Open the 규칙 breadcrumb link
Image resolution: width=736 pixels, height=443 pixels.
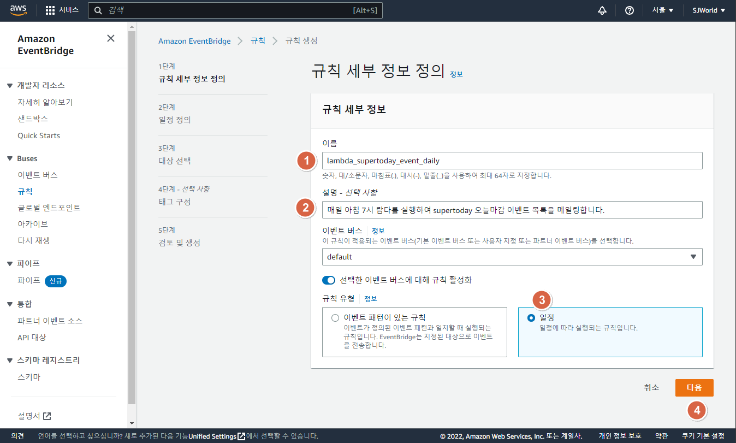pyautogui.click(x=258, y=41)
